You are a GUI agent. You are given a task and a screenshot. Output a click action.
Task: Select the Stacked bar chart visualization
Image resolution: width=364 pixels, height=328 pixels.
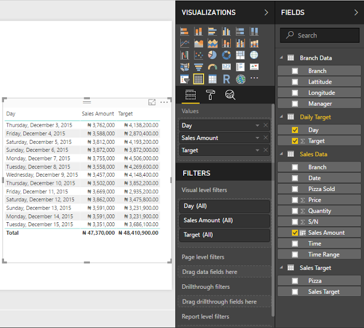point(184,31)
